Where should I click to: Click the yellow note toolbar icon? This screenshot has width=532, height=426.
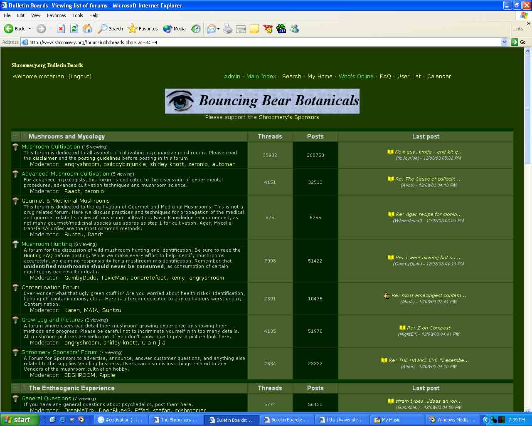click(254, 29)
